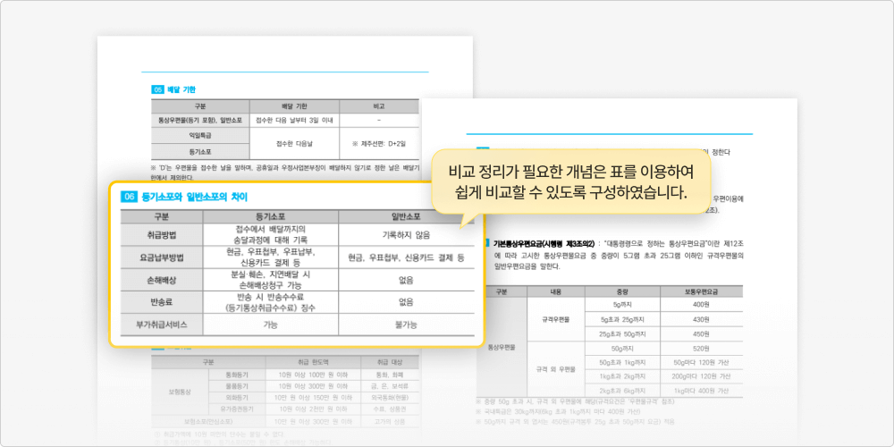Click the yellow tooltip about 비교 정리
Screen dimensions: 894x447
[x=567, y=181]
